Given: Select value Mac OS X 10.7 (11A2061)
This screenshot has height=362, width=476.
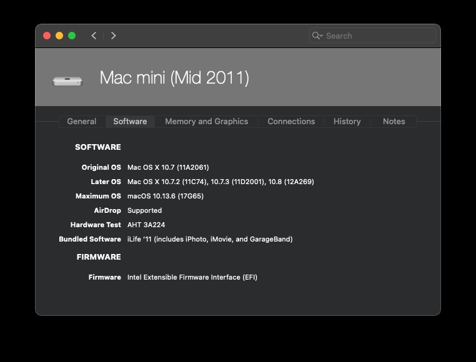Looking at the screenshot, I should (168, 167).
